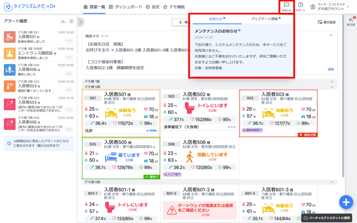Open メンテナンスのお知らせ notice
Screen dimensions: 357x223
click(x=216, y=31)
